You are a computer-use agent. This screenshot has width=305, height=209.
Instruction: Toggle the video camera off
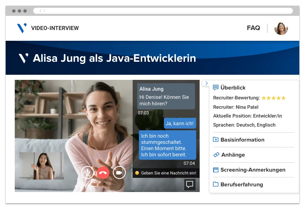tap(119, 172)
